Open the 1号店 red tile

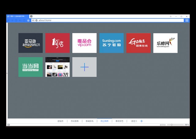(x=58, y=43)
